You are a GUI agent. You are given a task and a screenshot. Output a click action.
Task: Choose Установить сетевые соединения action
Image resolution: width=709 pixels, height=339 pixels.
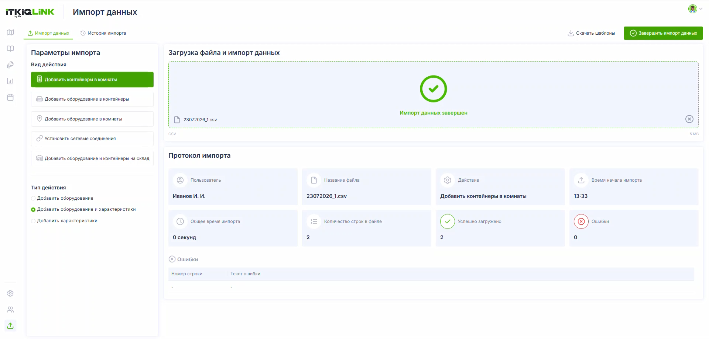(x=92, y=139)
